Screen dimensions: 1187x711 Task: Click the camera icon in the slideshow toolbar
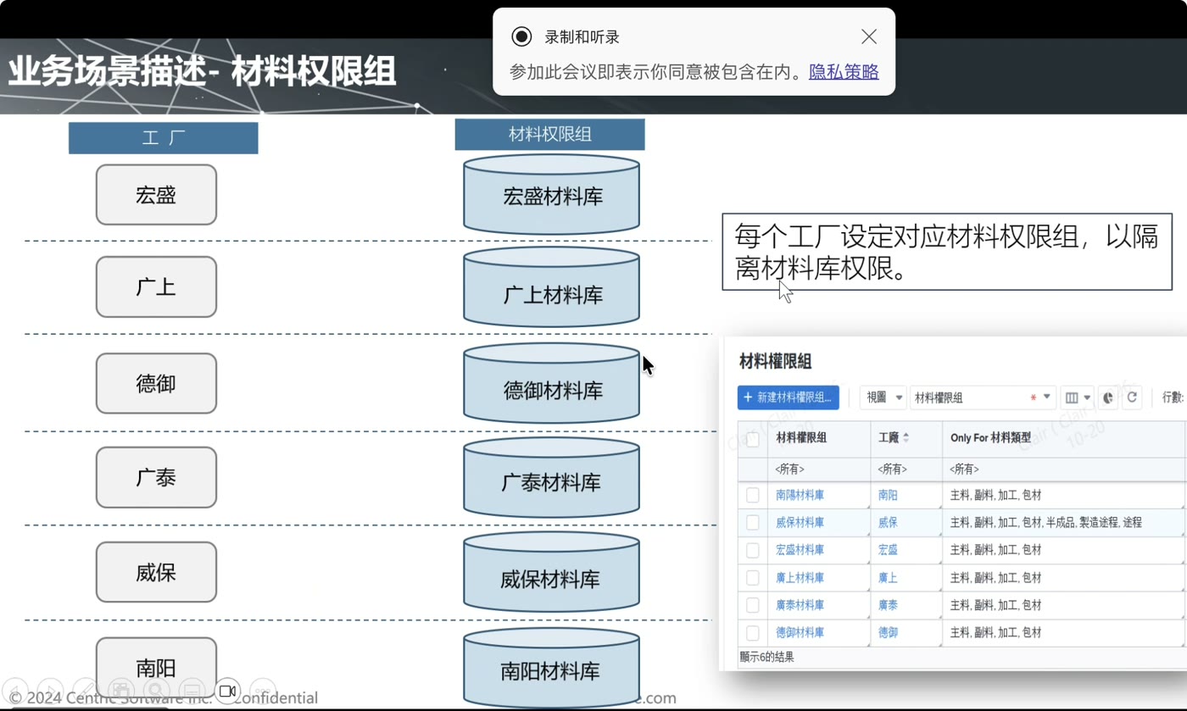tap(228, 691)
